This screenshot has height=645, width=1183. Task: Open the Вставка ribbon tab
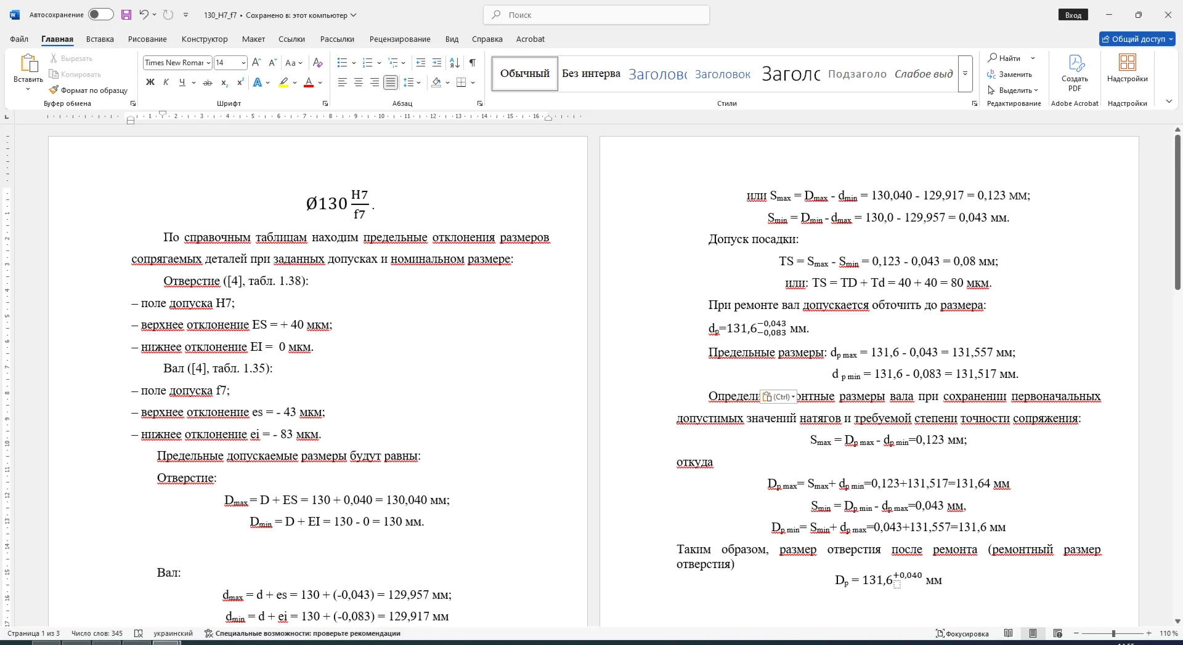click(x=100, y=39)
